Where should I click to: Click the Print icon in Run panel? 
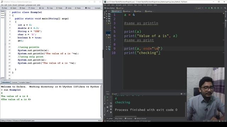click(x=111, y=109)
